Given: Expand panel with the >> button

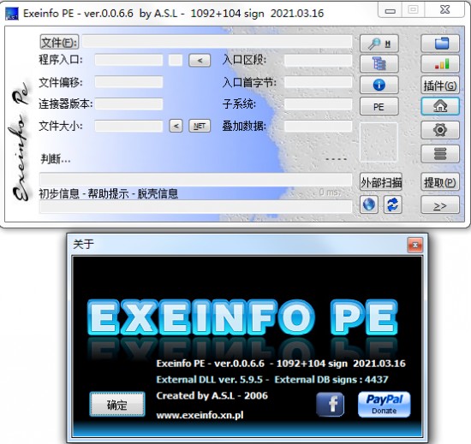Looking at the screenshot, I should click(440, 205).
